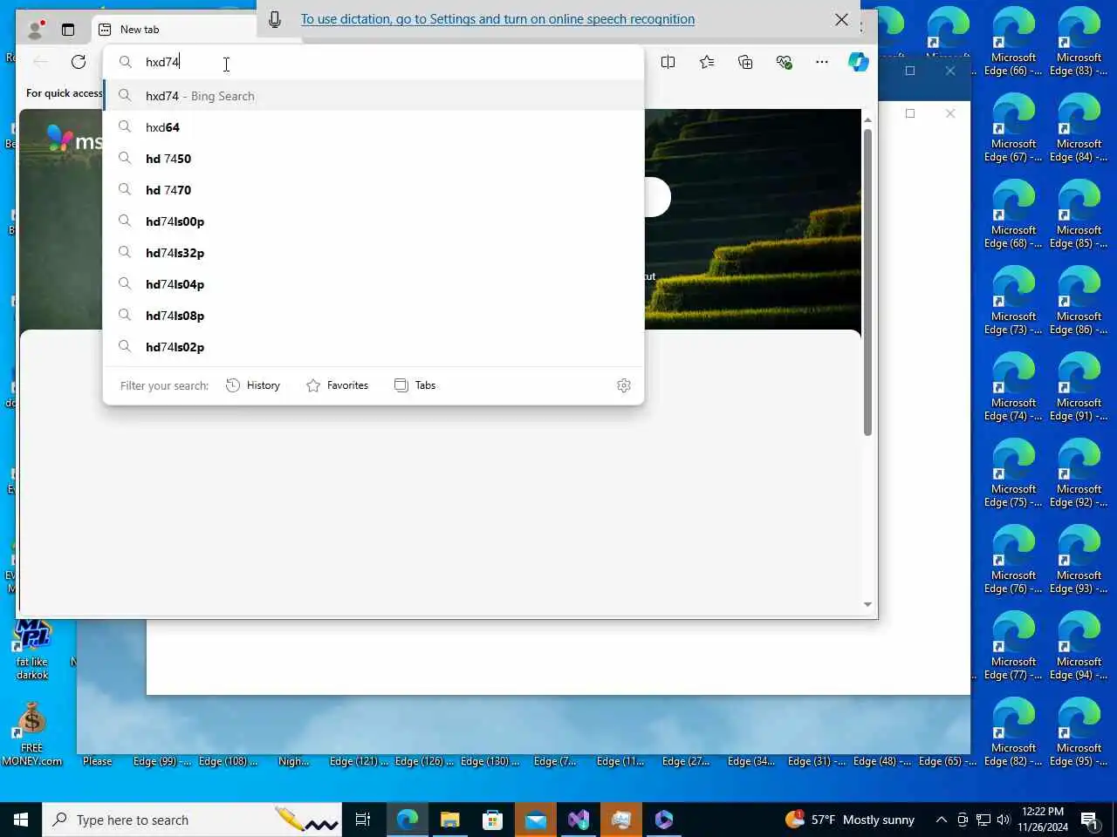Choose the hd74ls32p suggestion

click(x=373, y=253)
